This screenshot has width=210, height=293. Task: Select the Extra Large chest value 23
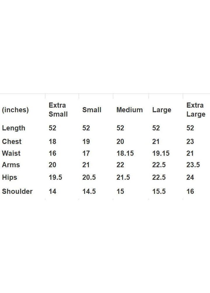(190, 142)
